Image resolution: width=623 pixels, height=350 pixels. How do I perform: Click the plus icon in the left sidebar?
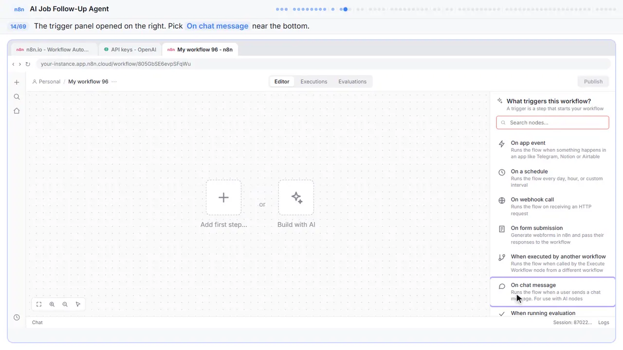pyautogui.click(x=17, y=82)
